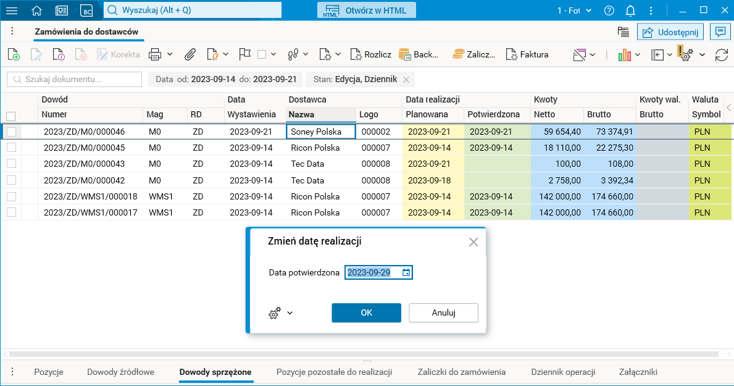Click the Anuluj button
Image resolution: width=734 pixels, height=386 pixels.
443,313
